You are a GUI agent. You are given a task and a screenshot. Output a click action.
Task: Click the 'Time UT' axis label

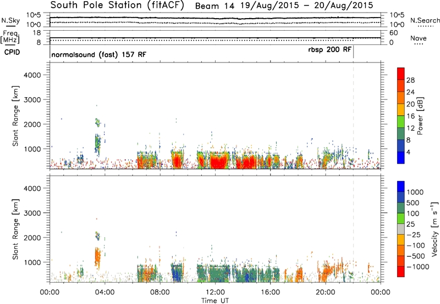(215, 301)
